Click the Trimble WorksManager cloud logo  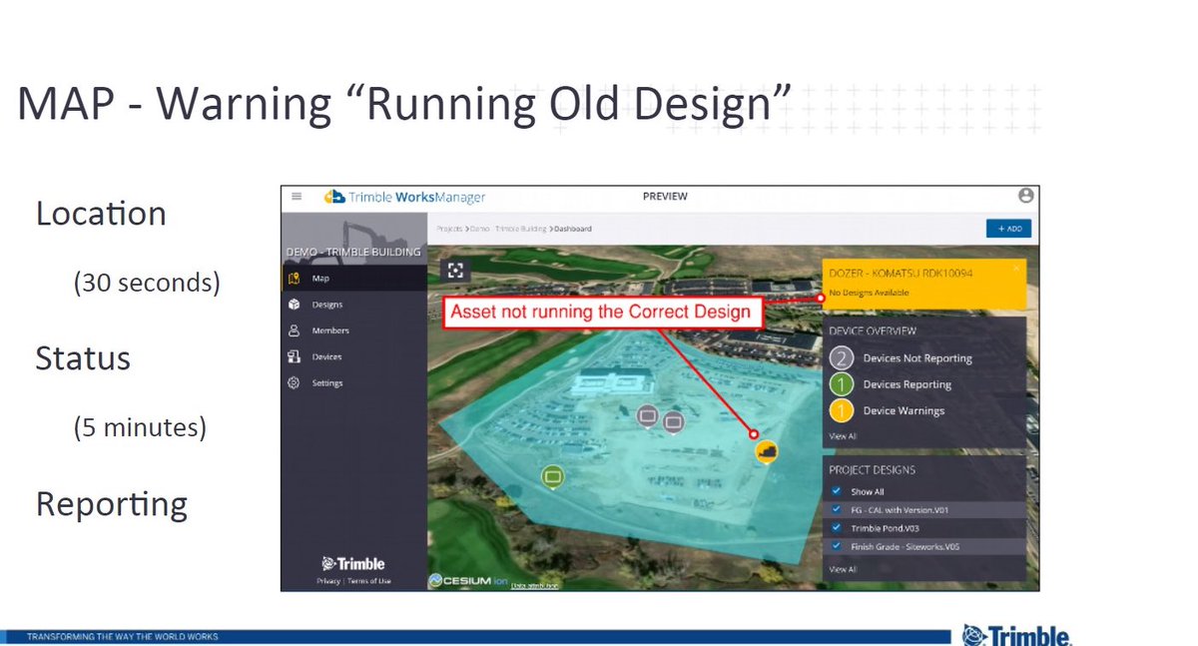pos(334,197)
